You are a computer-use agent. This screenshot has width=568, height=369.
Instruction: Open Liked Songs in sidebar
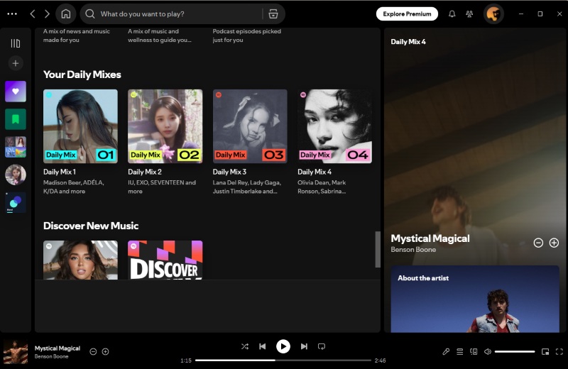[15, 92]
